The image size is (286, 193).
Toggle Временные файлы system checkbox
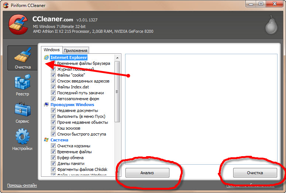click(53, 152)
